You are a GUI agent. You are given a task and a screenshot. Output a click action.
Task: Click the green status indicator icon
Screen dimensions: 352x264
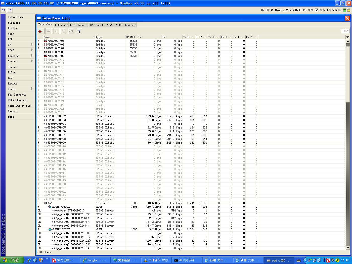coord(345,10)
